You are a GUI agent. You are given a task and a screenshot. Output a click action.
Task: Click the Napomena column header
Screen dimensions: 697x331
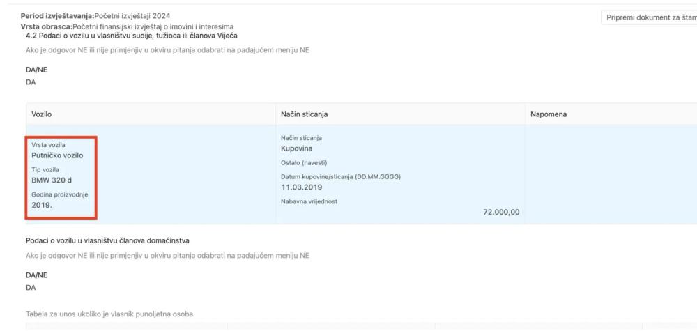click(546, 114)
